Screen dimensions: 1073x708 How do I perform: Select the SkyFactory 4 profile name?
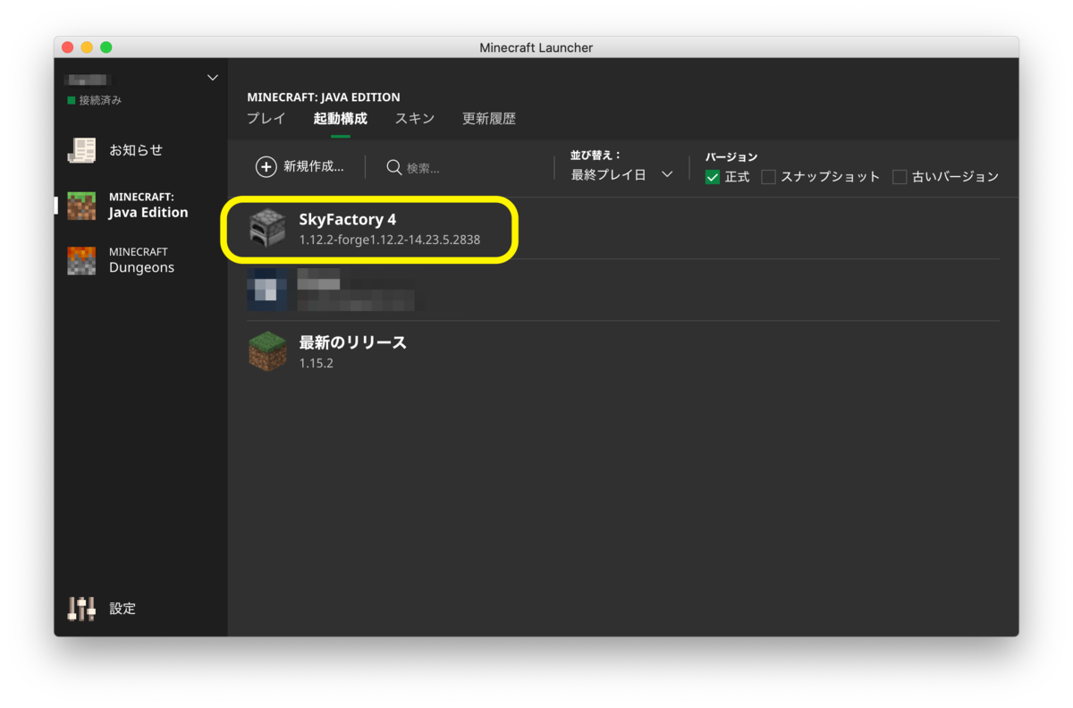pyautogui.click(x=348, y=219)
